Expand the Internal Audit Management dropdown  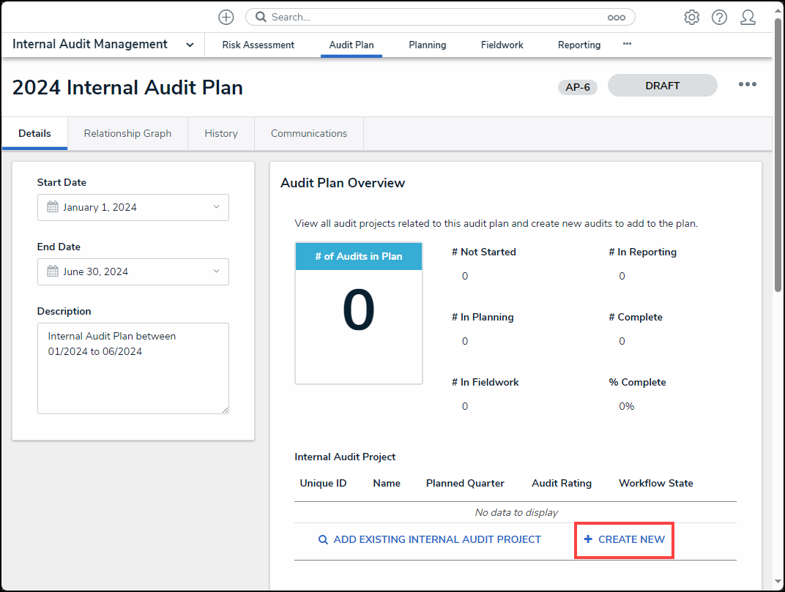click(x=190, y=45)
